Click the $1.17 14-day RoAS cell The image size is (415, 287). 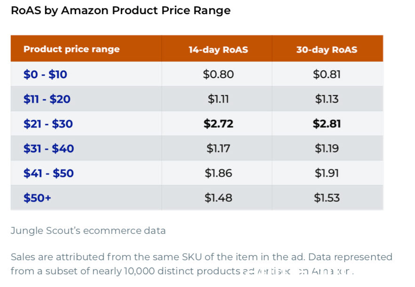(x=218, y=149)
